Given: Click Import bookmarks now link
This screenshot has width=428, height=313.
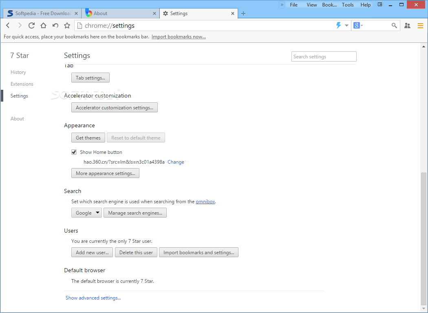Looking at the screenshot, I should pyautogui.click(x=179, y=37).
